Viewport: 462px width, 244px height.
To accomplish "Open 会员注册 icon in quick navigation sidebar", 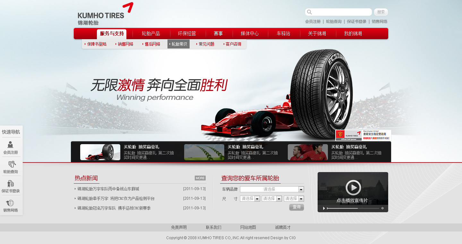I will click(11, 145).
